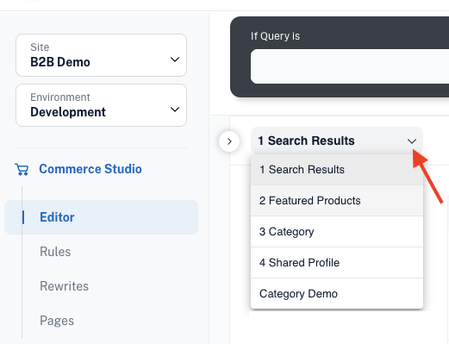This screenshot has height=344, width=449.
Task: Go to Rules in the sidebar
Action: [55, 252]
